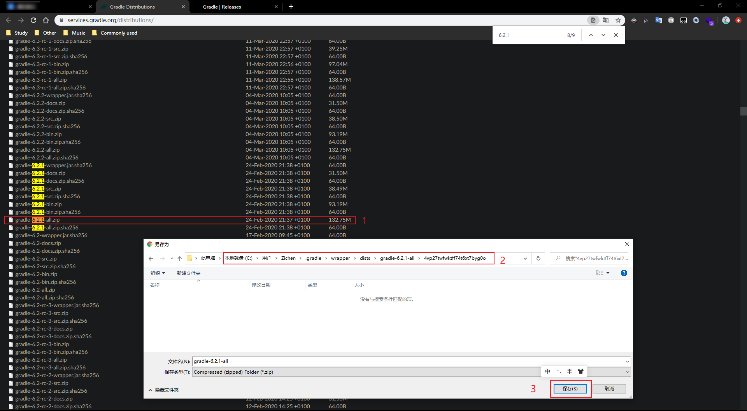Click 新建文件夹 (New folder) button

[189, 273]
